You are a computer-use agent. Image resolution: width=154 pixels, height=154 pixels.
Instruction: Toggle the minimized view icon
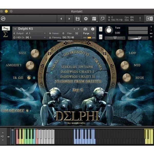[102, 19]
